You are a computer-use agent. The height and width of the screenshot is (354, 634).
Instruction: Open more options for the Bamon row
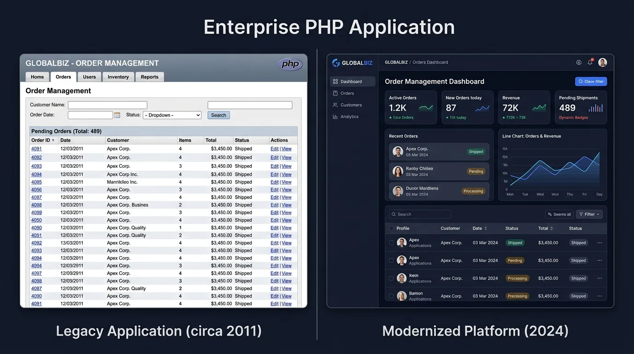point(599,296)
